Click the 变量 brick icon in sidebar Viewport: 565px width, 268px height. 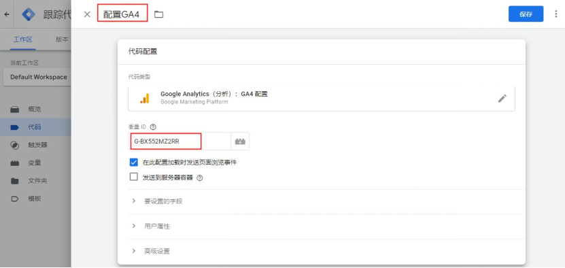(14, 163)
